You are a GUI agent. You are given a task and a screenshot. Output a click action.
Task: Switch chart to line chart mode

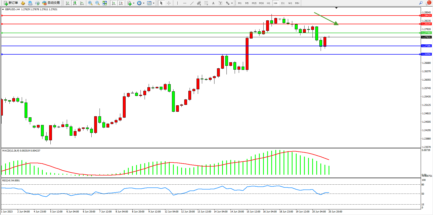[82, 3]
